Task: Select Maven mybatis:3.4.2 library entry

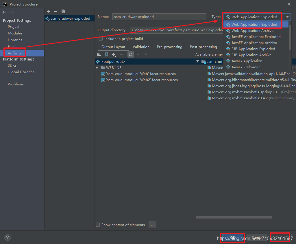Action: [251, 98]
